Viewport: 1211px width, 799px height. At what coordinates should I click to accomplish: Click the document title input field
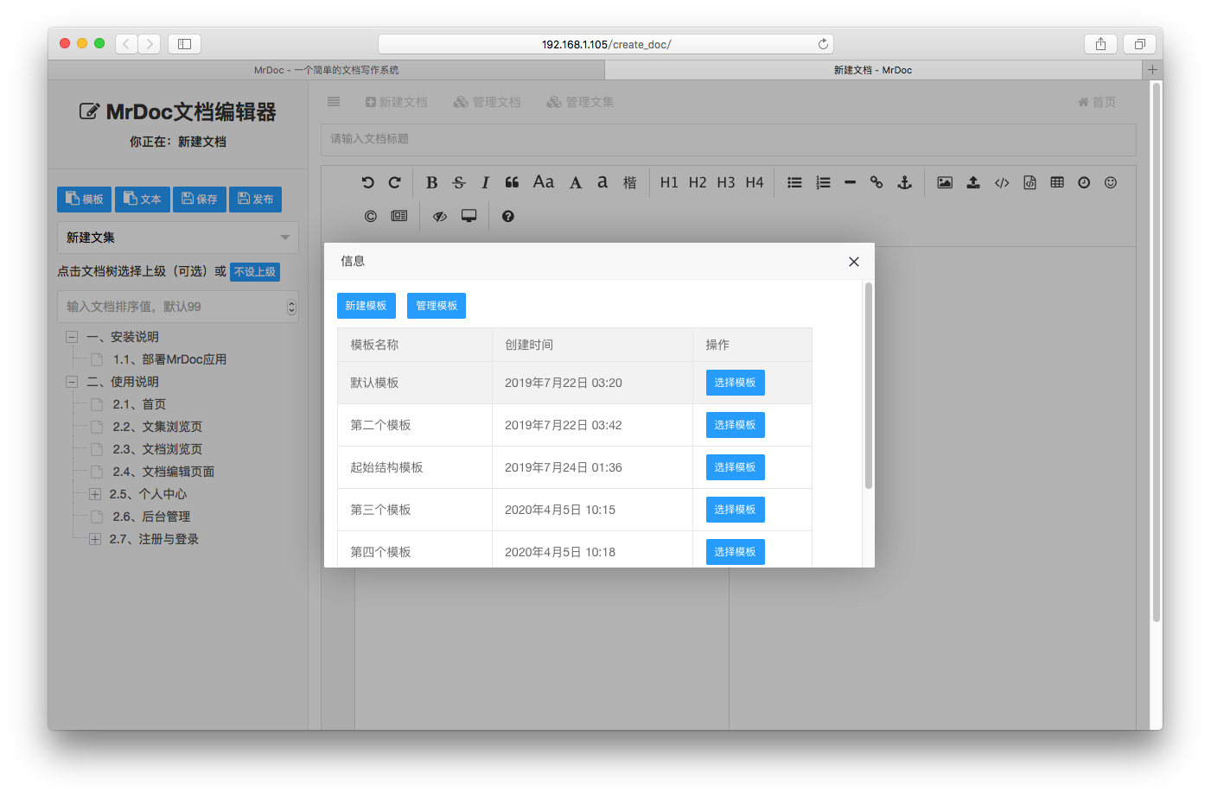pos(728,139)
